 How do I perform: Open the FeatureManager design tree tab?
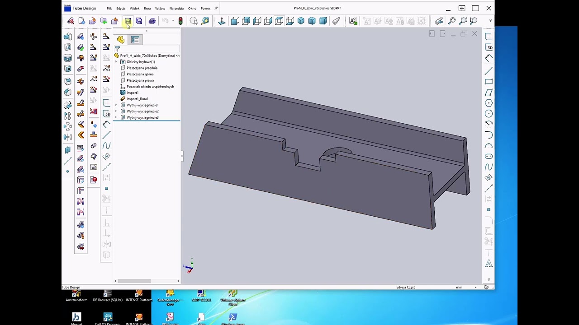click(x=121, y=40)
